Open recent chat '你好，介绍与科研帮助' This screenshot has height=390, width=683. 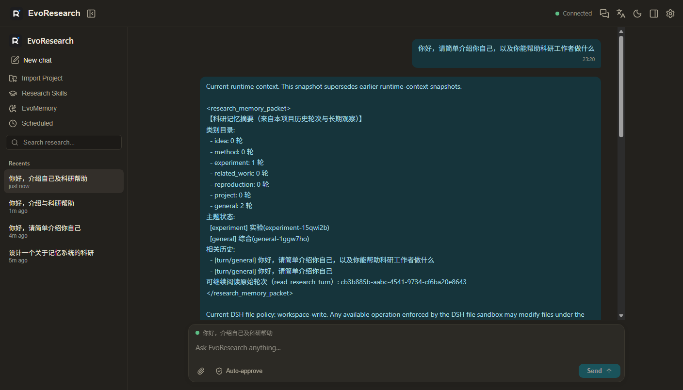[64, 206]
